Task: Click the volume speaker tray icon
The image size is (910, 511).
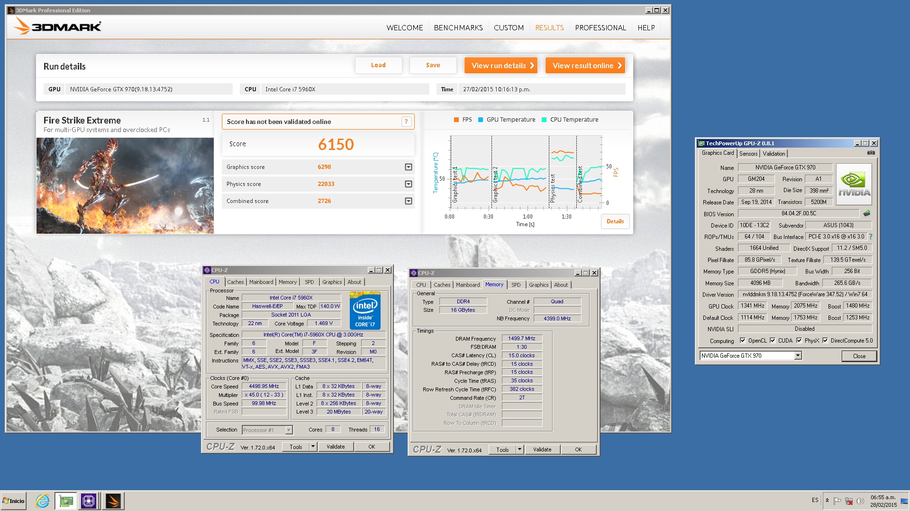Action: 860,501
